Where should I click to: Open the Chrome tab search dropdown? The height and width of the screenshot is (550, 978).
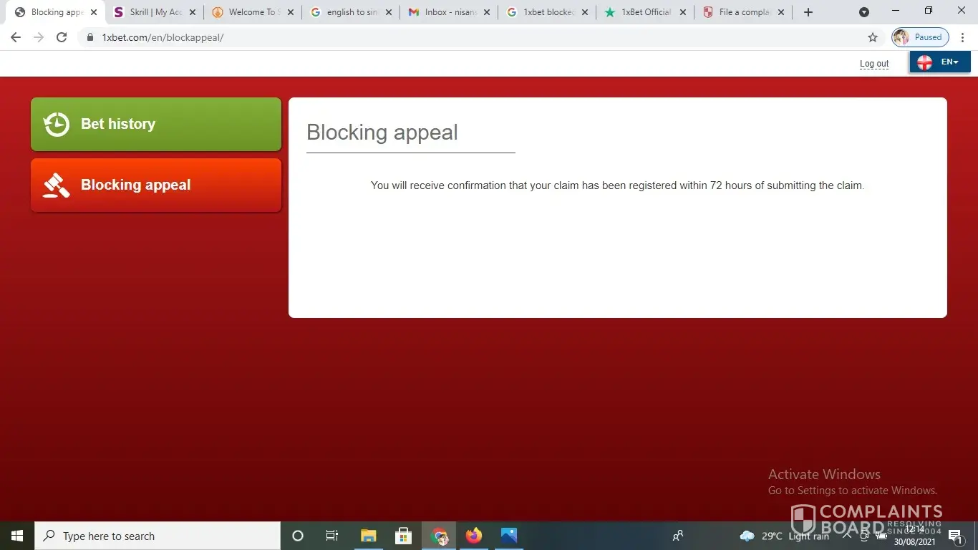pos(864,12)
